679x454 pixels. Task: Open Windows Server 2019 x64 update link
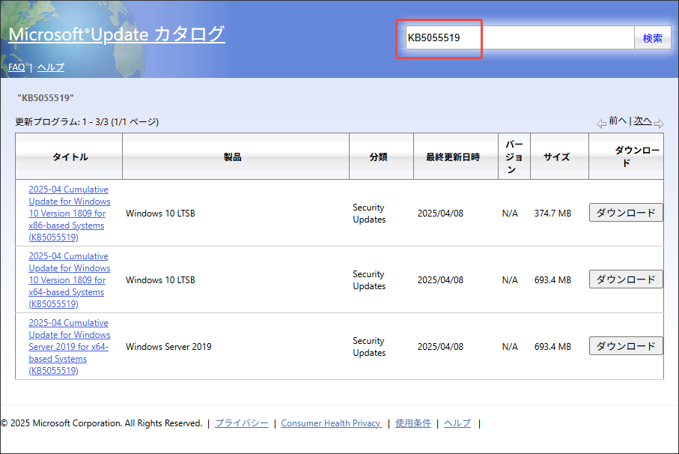click(x=70, y=347)
